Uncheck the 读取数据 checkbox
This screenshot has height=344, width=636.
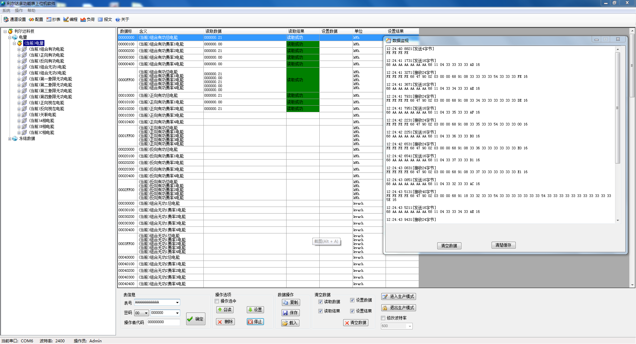(x=320, y=302)
